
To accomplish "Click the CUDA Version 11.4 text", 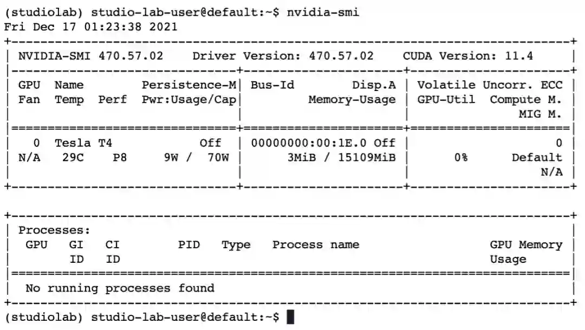I will tap(468, 56).
